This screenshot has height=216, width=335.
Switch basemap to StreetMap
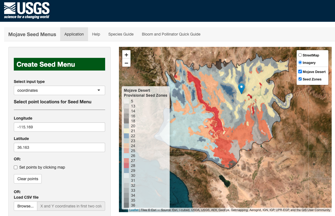[300, 55]
